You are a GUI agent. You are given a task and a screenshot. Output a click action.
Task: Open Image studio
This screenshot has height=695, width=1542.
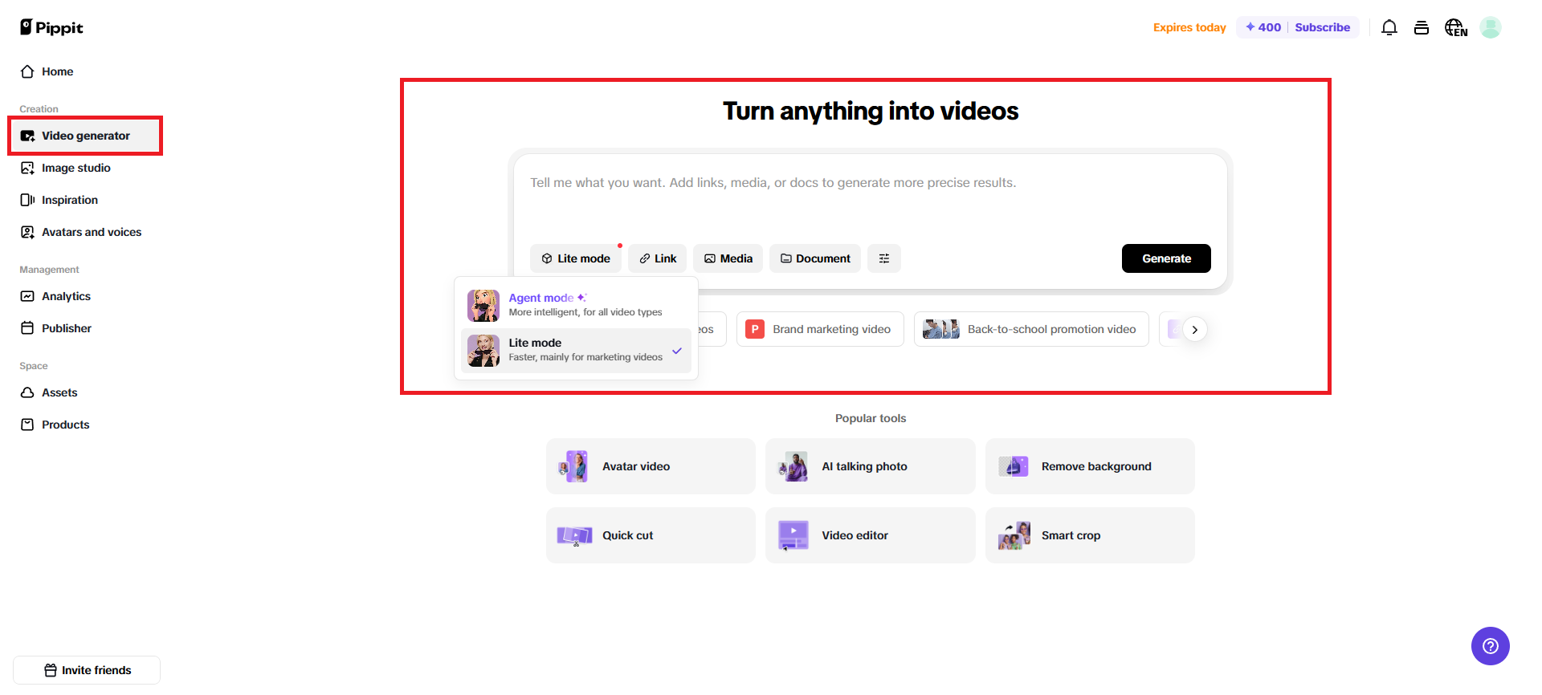pyautogui.click(x=87, y=168)
